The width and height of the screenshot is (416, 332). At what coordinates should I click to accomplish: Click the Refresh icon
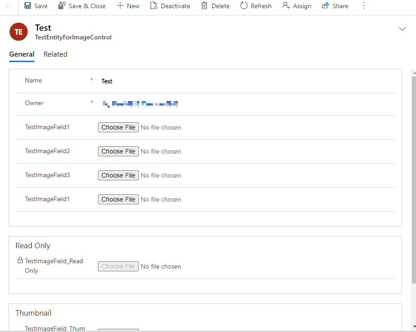point(244,6)
